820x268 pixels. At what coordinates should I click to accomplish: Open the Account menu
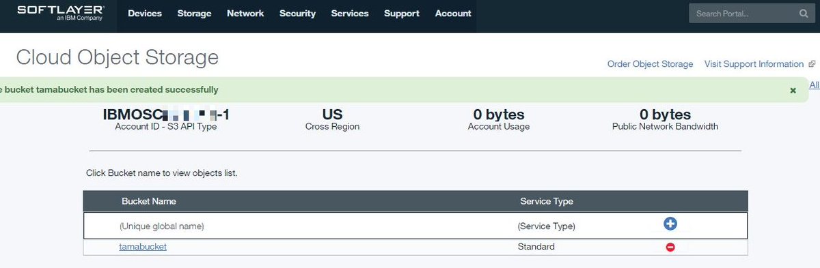tap(453, 14)
